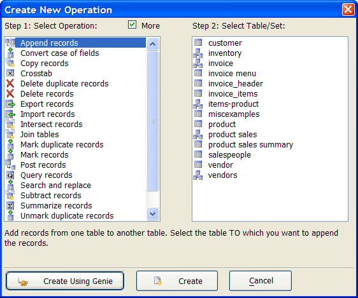358x298 pixels.
Task: Choose the product sales summary table
Action: 250,145
